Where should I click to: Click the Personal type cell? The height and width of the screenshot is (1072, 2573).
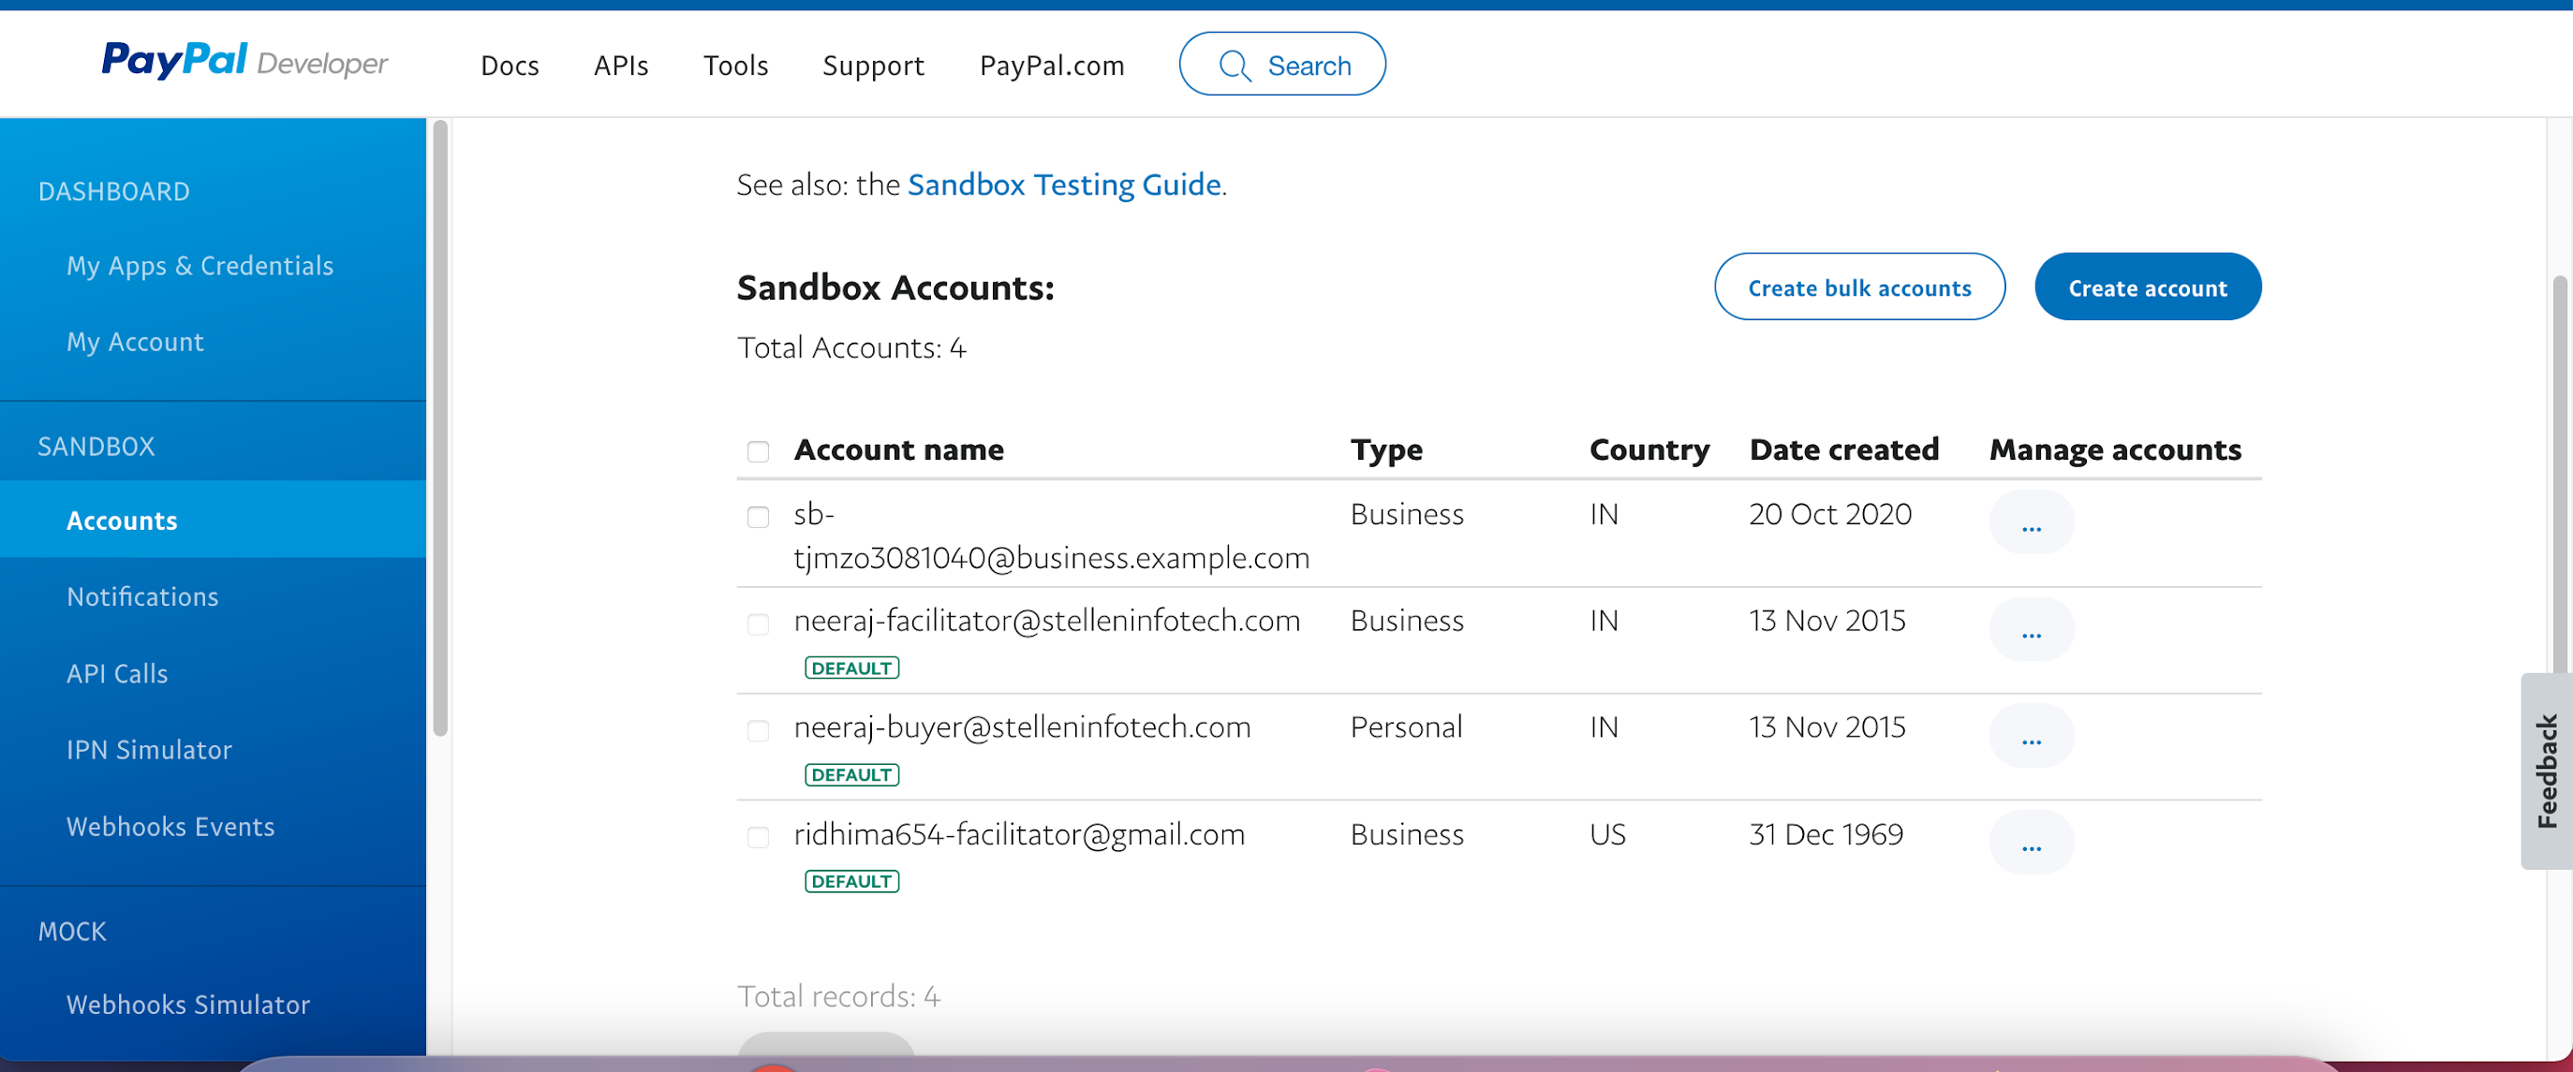pos(1406,727)
